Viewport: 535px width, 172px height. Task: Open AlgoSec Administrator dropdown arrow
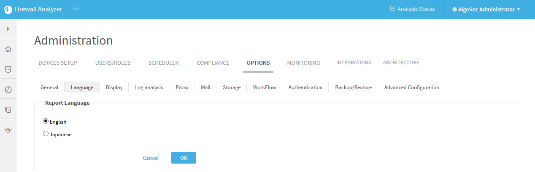point(518,9)
